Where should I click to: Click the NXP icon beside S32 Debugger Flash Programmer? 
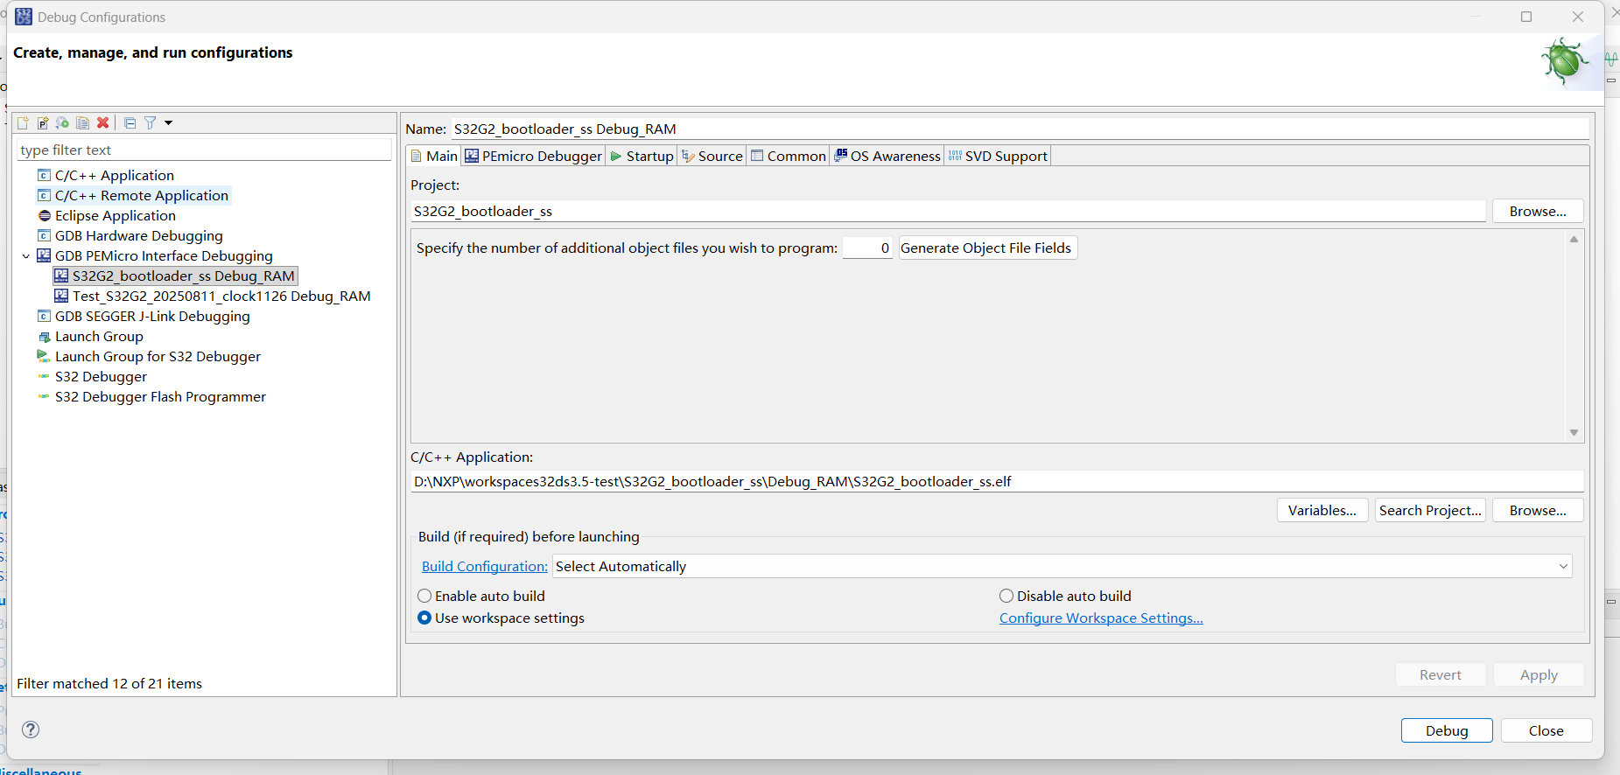coord(44,397)
